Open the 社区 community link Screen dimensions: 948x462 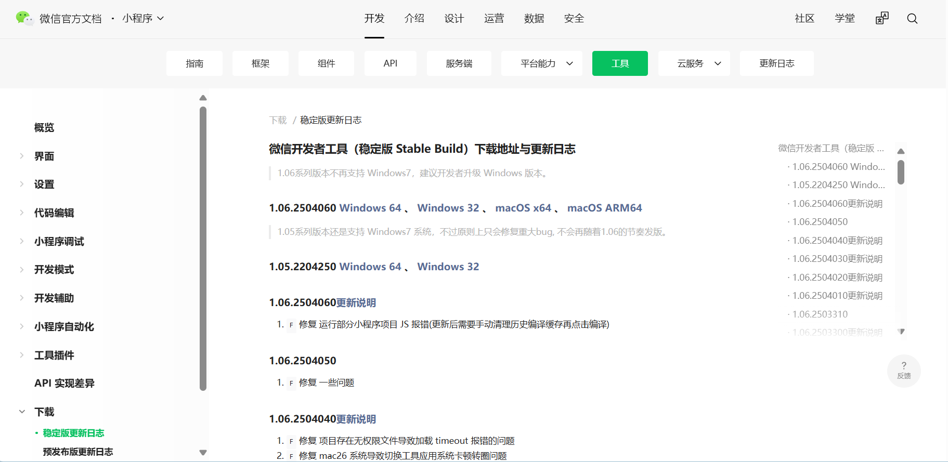804,18
